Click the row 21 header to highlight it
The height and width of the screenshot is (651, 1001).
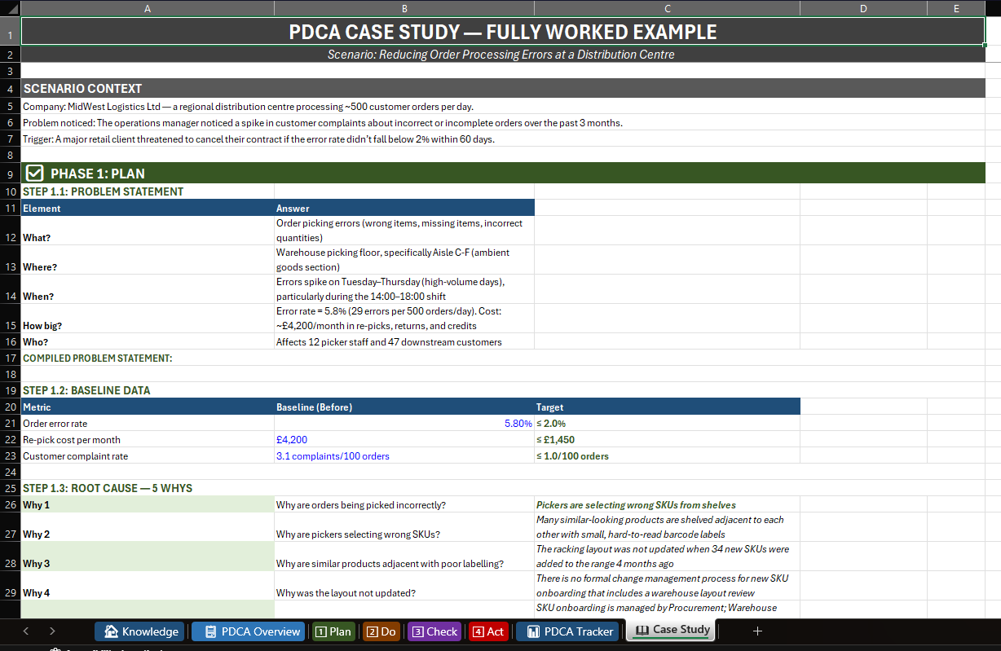pyautogui.click(x=9, y=423)
